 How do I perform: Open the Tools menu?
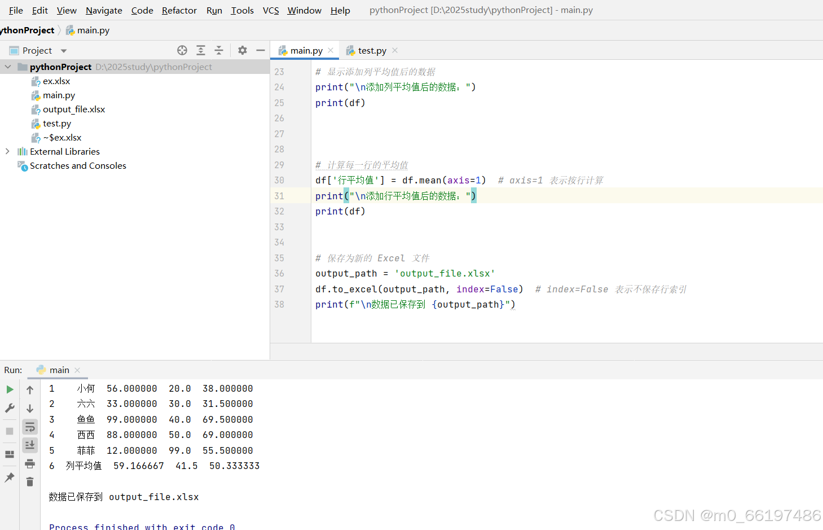243,10
